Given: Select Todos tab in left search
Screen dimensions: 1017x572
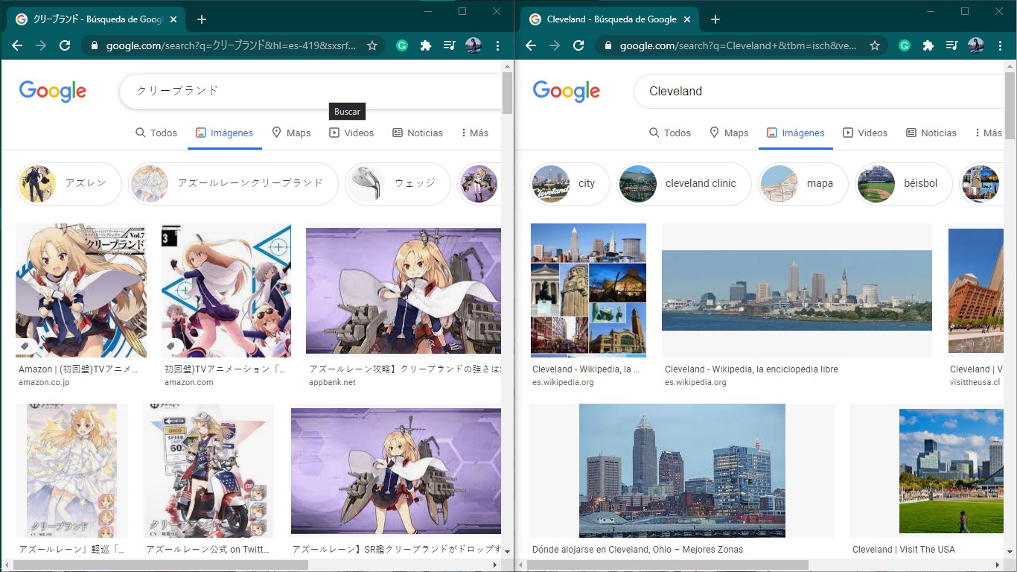Looking at the screenshot, I should [x=156, y=133].
